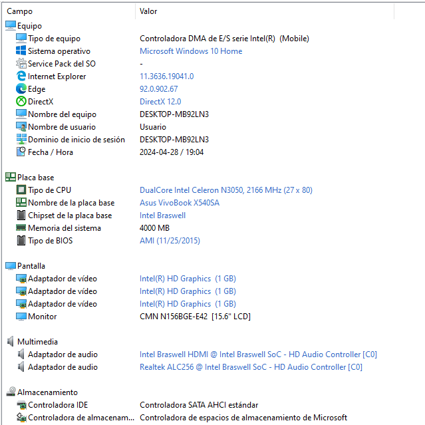425x425 pixels.
Task: Open the Intel Braswell chipset link
Action: 162,215
